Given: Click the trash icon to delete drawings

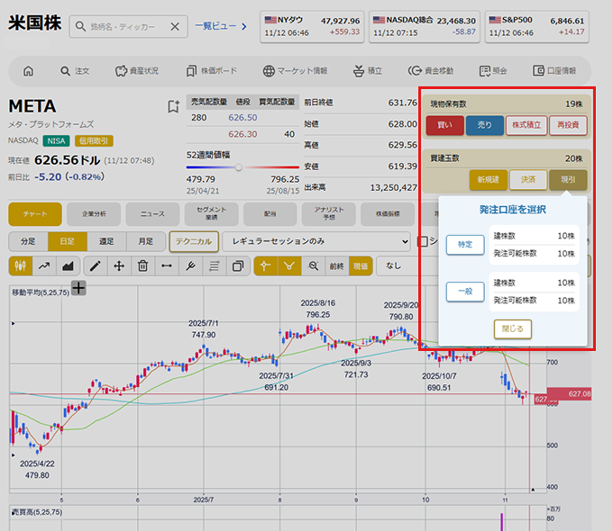Looking at the screenshot, I should pos(142,265).
